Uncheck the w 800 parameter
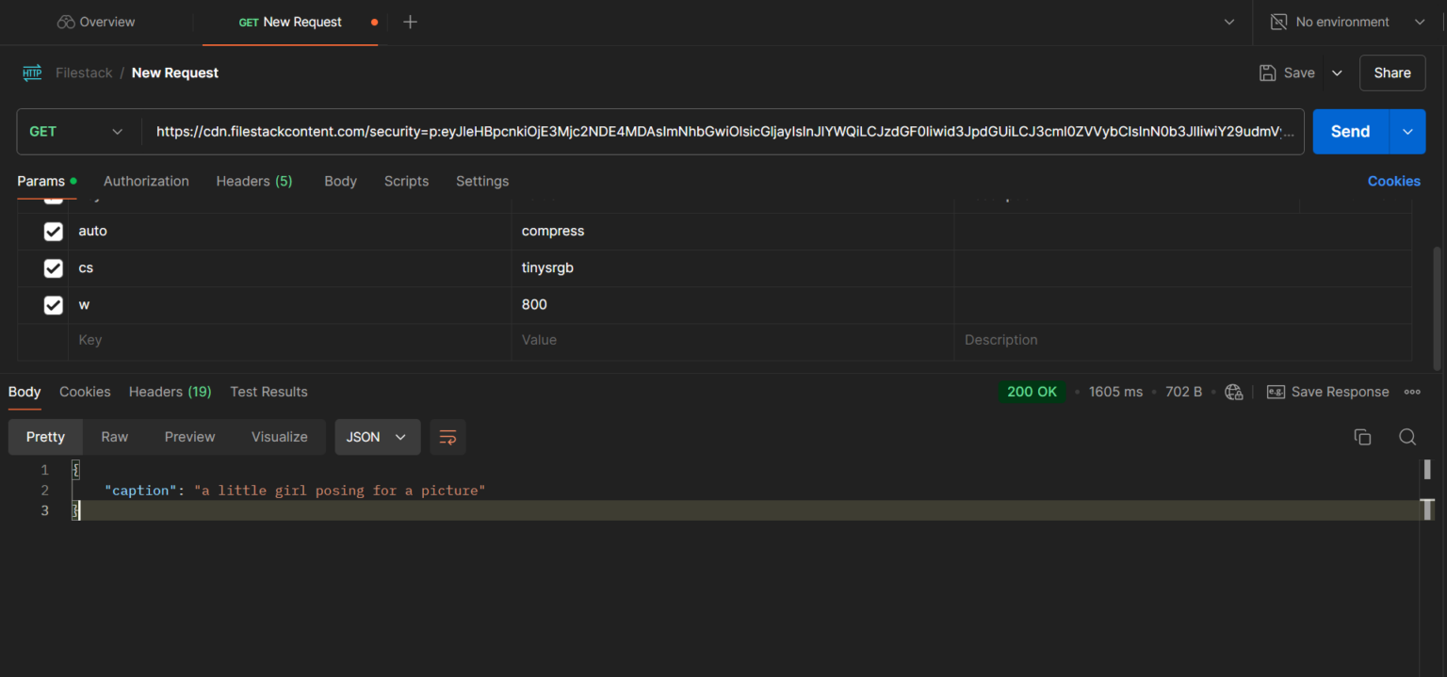The height and width of the screenshot is (677, 1447). click(x=53, y=305)
